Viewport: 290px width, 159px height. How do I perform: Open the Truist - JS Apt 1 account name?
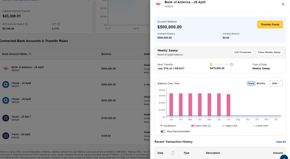tap(21, 117)
